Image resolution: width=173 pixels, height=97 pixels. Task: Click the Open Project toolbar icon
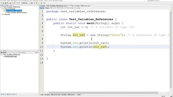(6, 3)
